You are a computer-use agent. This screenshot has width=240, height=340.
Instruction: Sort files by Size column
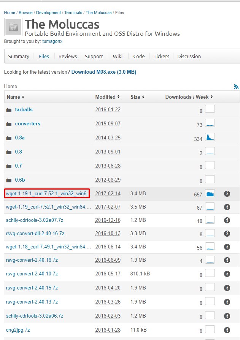pos(137,97)
